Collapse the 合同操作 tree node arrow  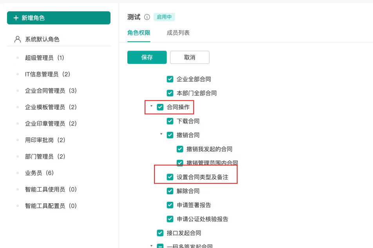click(151, 106)
